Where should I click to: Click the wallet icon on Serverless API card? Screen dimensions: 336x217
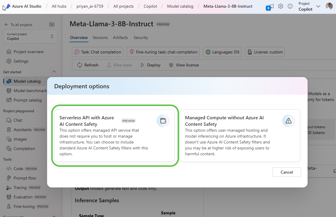click(x=163, y=121)
